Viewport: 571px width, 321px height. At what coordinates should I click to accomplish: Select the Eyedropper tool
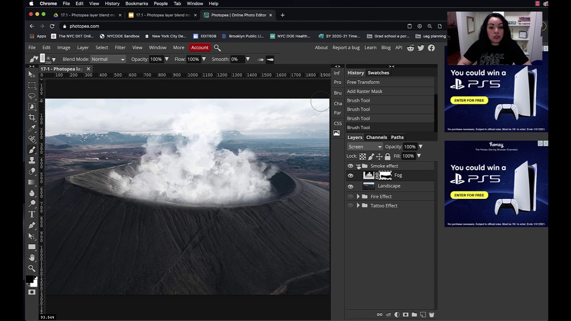(32, 128)
